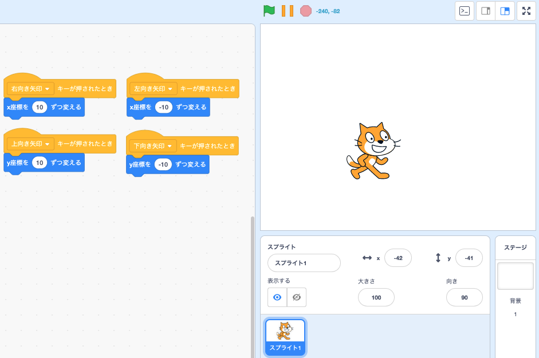Switch to large stage layout
This screenshot has width=539, height=358.
point(505,11)
